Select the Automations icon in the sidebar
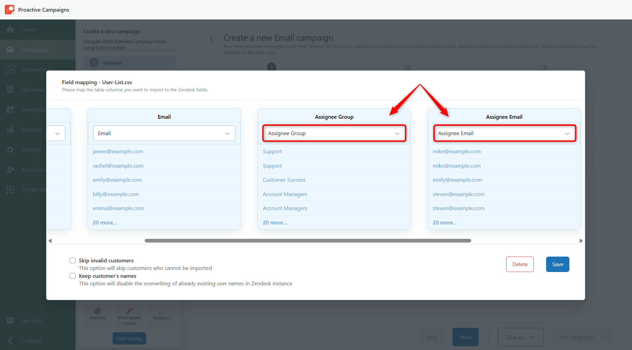The width and height of the screenshot is (632, 350). click(10, 69)
